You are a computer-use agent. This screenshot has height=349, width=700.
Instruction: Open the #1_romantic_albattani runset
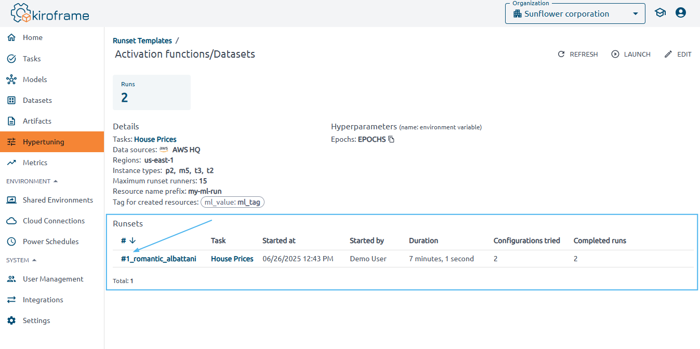point(159,259)
